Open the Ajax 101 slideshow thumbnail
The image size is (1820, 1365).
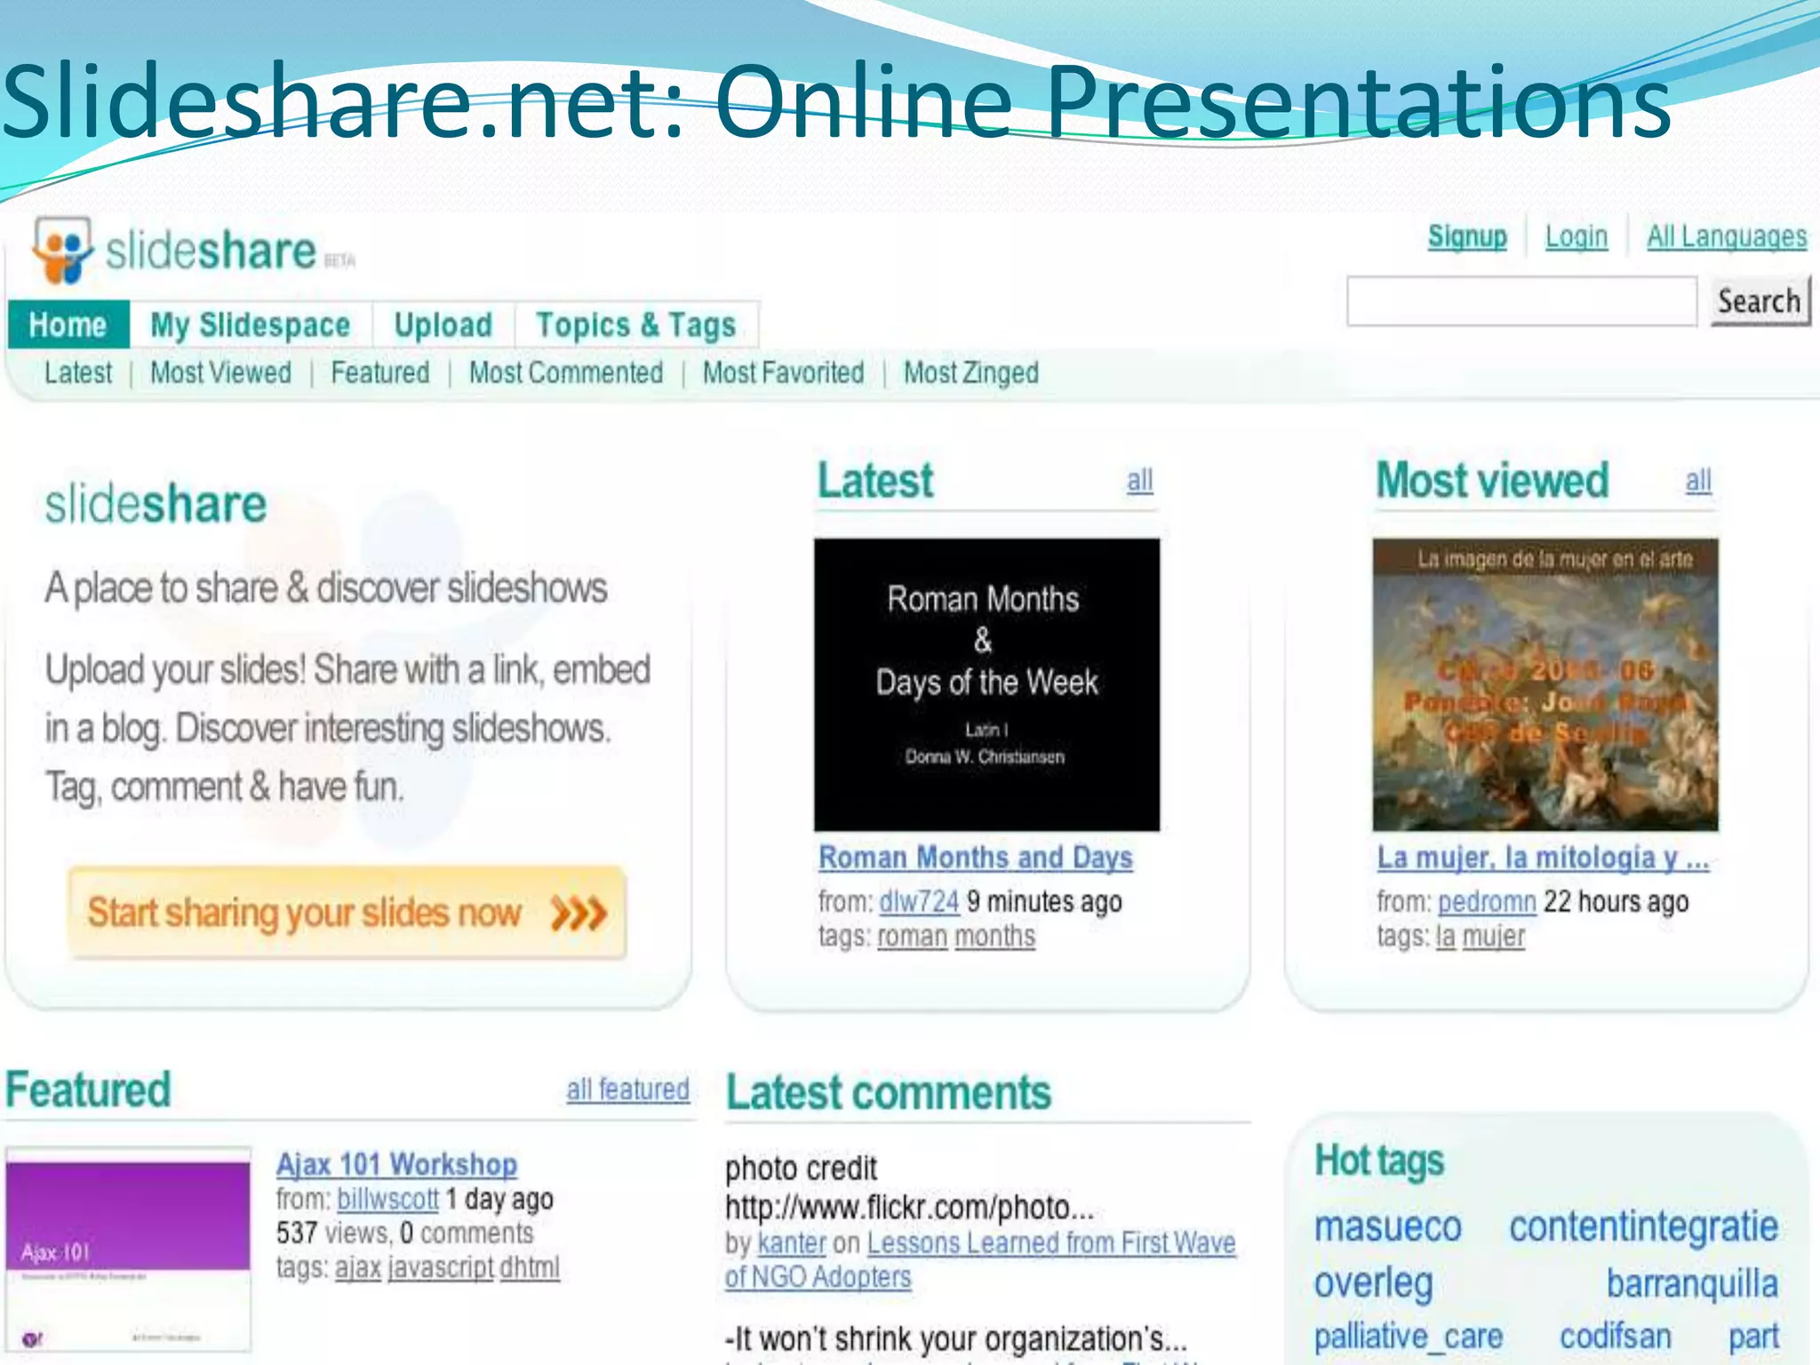[x=128, y=1249]
